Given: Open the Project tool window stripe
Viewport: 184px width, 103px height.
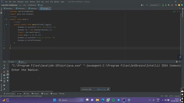Looking at the screenshot, I should pyautogui.click(x=1, y=11).
